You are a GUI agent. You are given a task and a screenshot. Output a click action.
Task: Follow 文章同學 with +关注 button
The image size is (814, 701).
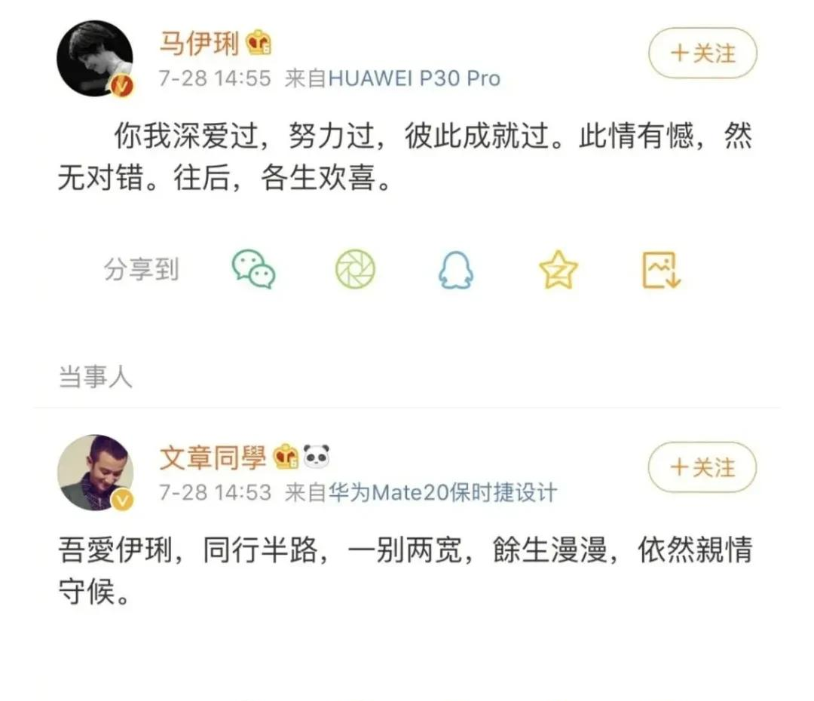[702, 467]
